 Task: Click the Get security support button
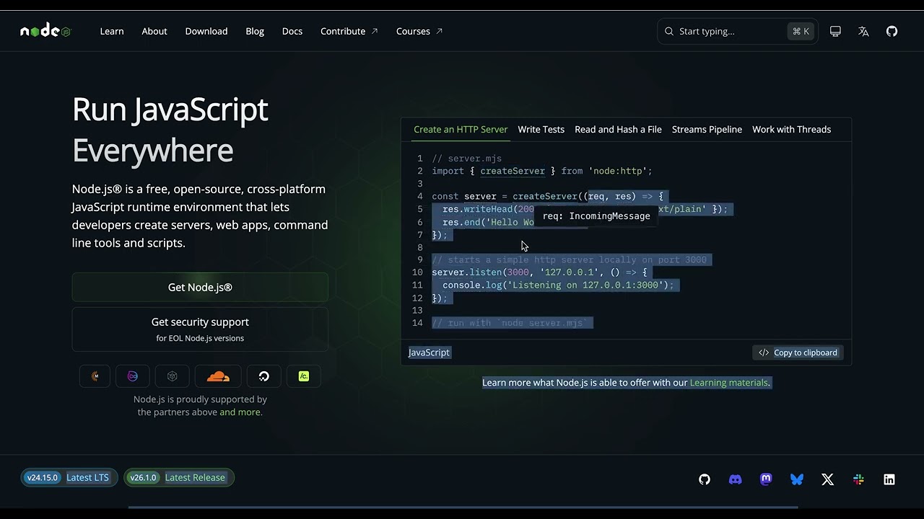[200, 329]
